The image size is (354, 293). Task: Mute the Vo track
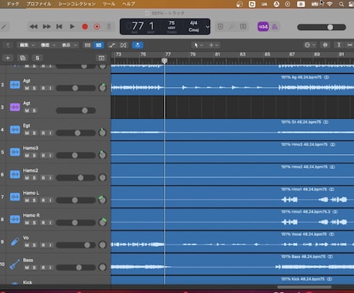tap(27, 245)
